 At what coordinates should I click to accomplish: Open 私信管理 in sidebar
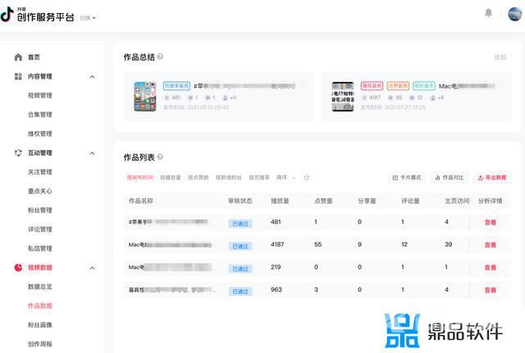point(40,248)
